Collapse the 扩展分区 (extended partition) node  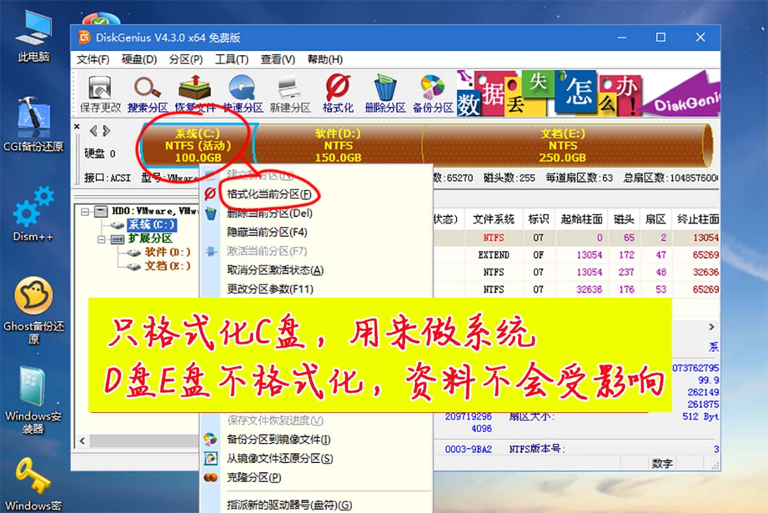click(102, 238)
